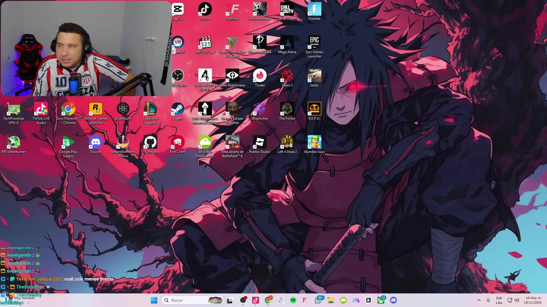Screen dimensions: 547x307
Task: Select the Mage Arena desktop icon
Action: point(287,45)
